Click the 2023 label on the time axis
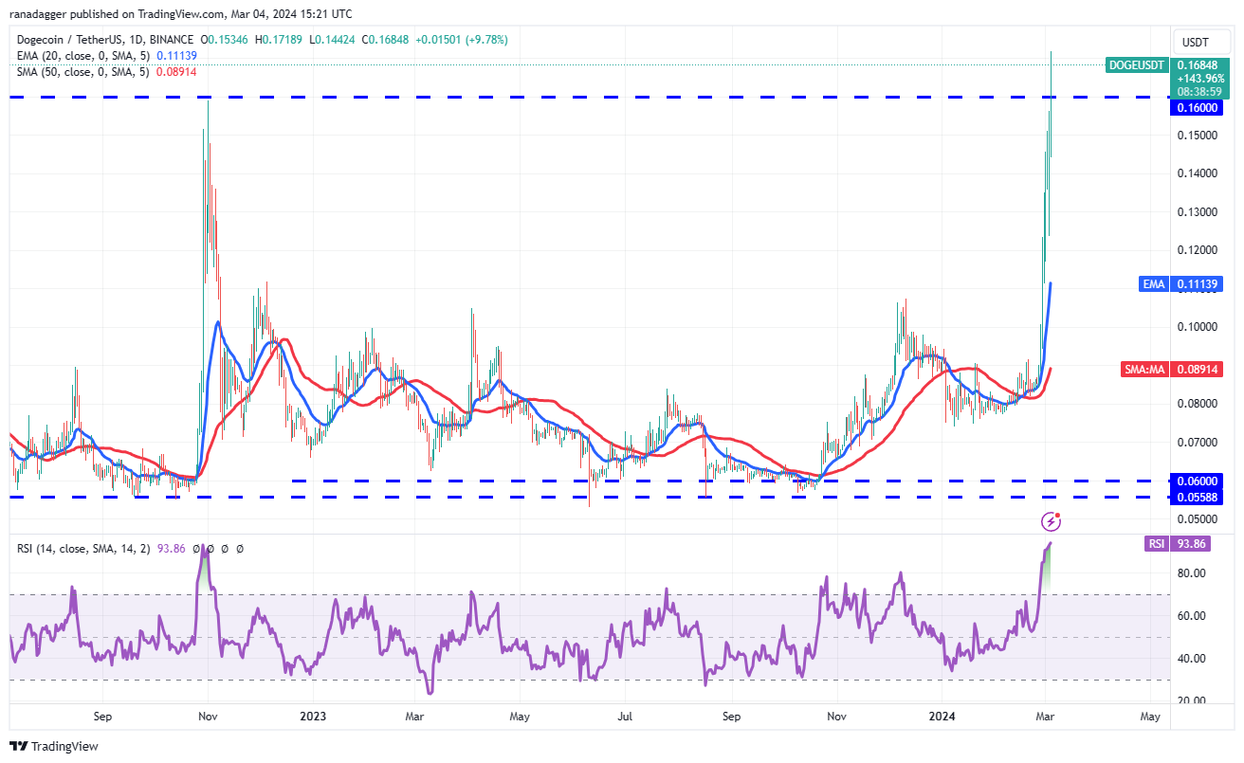Screen dimensions: 1244x763 point(311,718)
